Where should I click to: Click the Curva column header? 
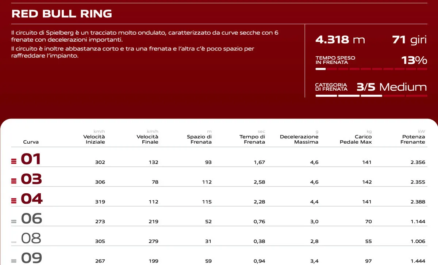tap(31, 142)
